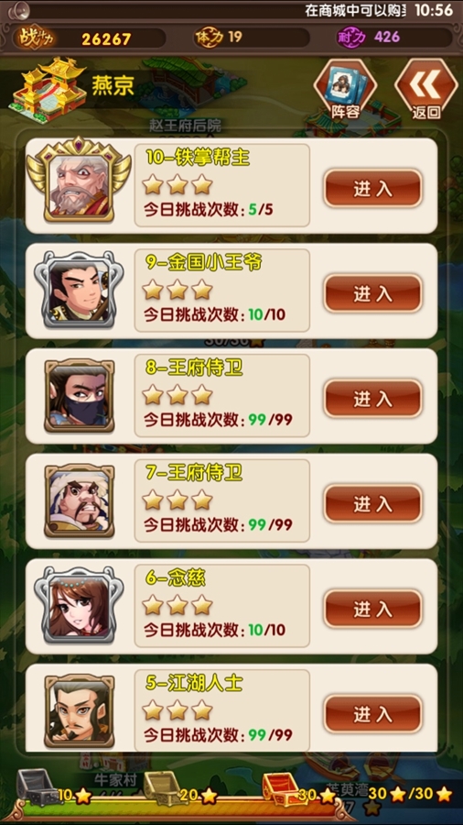Tap the 燕京 palace city icon
The height and width of the screenshot is (825, 463).
click(48, 90)
